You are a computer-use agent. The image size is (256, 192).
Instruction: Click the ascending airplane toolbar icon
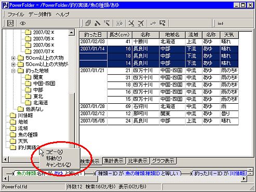[141, 23]
